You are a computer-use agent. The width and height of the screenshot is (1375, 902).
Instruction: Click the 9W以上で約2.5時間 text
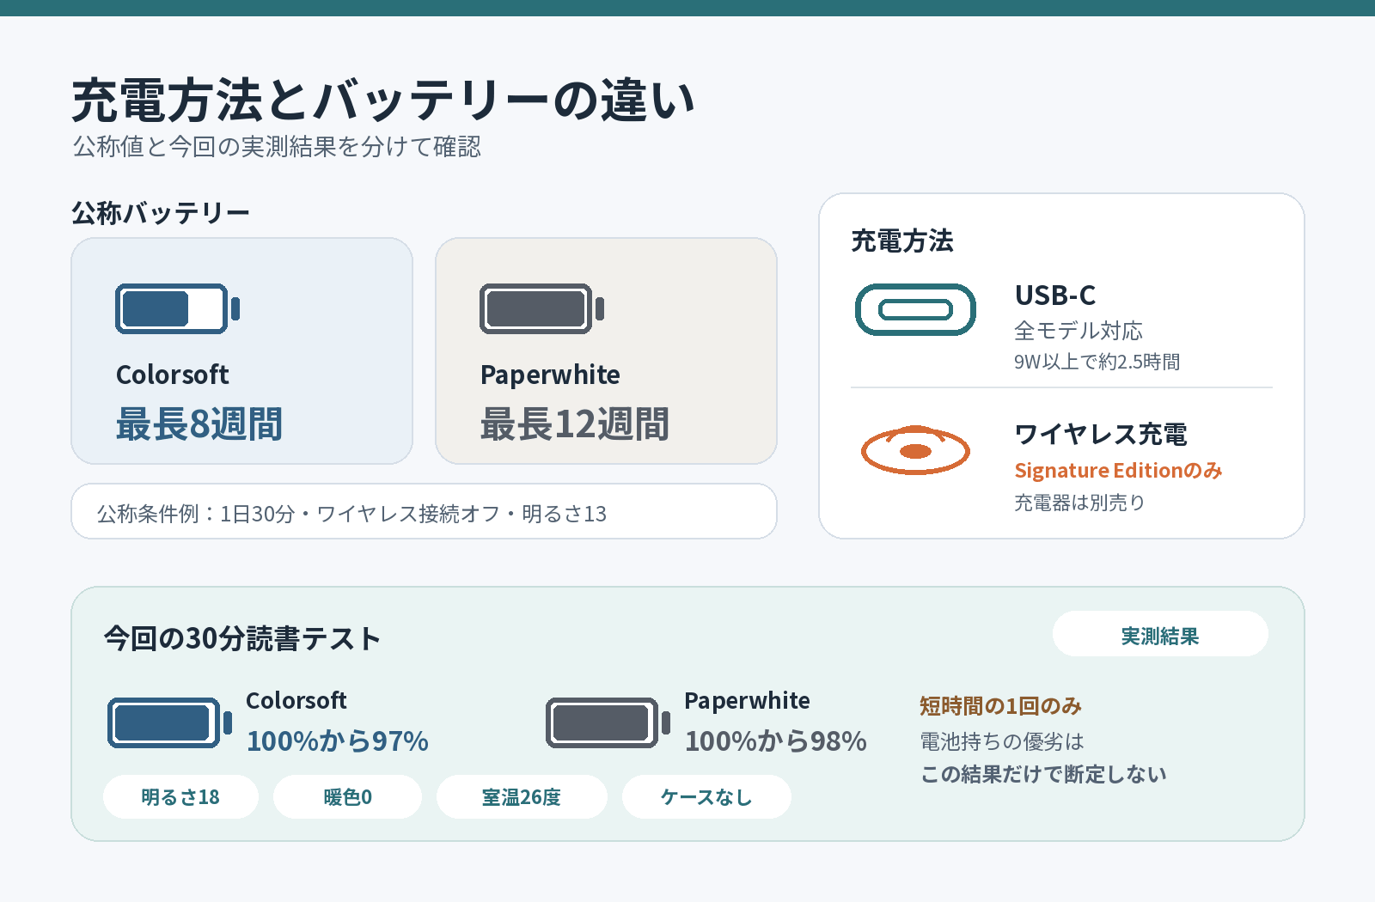pos(1097,362)
